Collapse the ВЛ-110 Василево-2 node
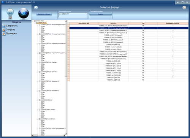The image size is (190, 138). 38,91
